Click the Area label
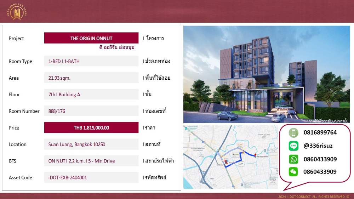Screen dimensions: 354x199 pyautogui.click(x=14, y=78)
